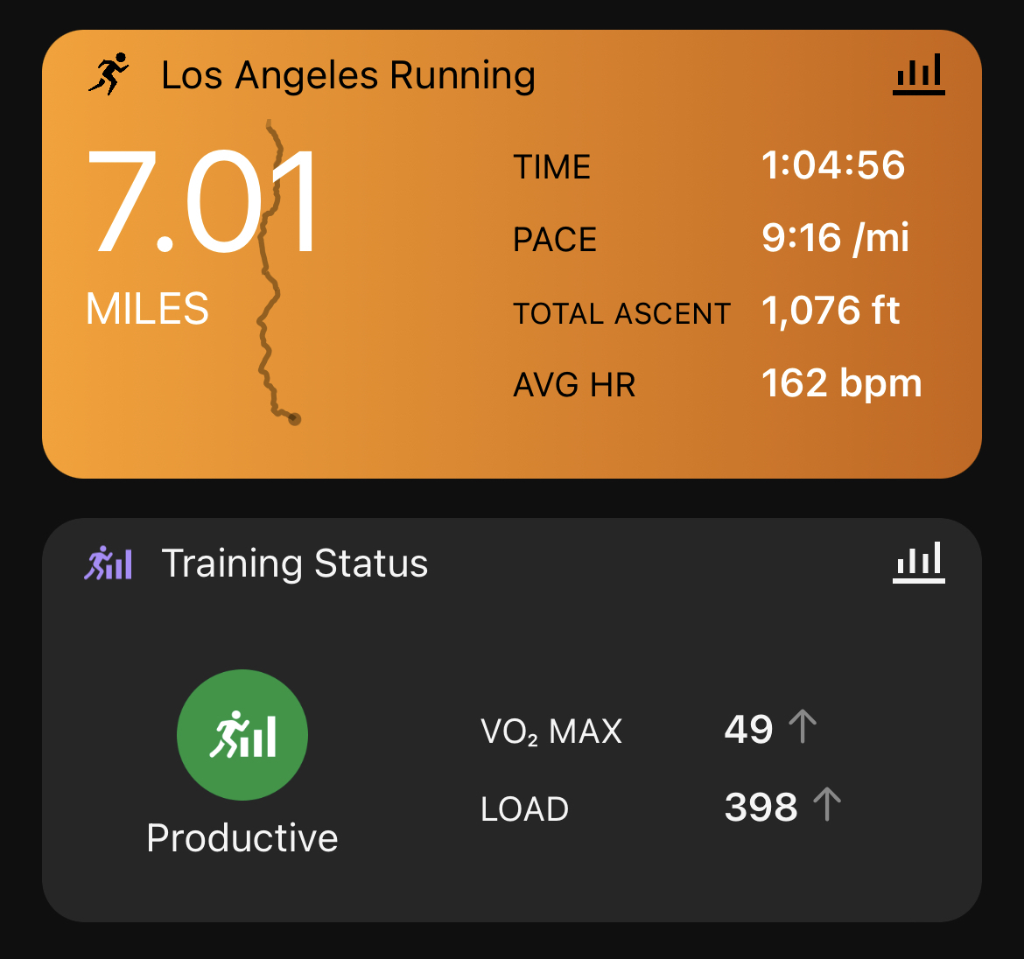Screen dimensions: 1024x959
Task: Click the VO2 Max upward trend arrow
Action: click(x=803, y=727)
